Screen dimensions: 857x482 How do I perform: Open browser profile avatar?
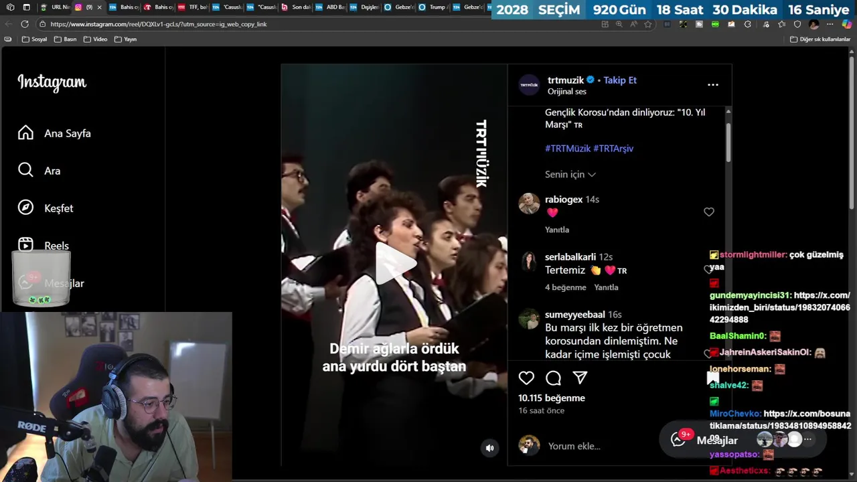click(813, 24)
